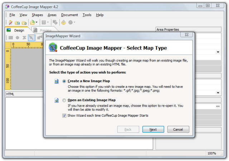Click the Preview tab page icon
Viewport: 229px width, 161px height.
click(35, 30)
